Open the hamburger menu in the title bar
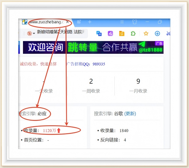Viewport: 189px width, 168px height. click(122, 22)
